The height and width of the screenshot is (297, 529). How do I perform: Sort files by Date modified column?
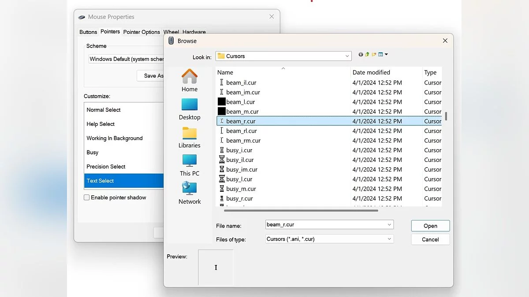[371, 73]
